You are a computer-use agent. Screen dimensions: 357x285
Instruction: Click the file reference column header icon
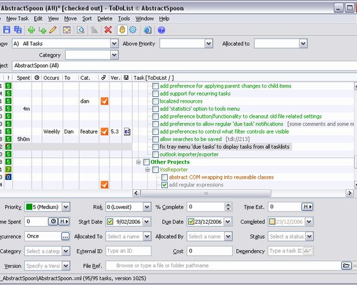126,78
